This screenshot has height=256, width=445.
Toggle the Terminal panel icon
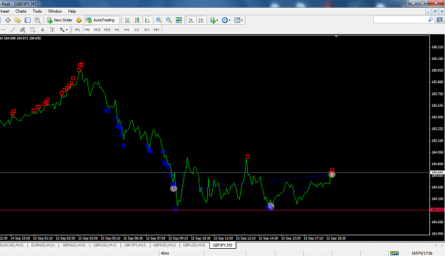28,20
